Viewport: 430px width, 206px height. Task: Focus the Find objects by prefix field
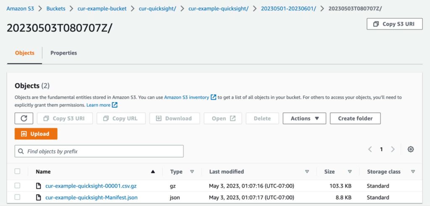click(x=99, y=151)
